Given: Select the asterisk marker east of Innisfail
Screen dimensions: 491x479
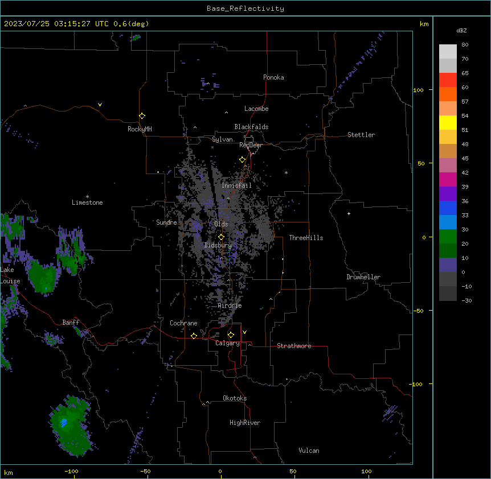Looking at the screenshot, I should pos(286,172).
